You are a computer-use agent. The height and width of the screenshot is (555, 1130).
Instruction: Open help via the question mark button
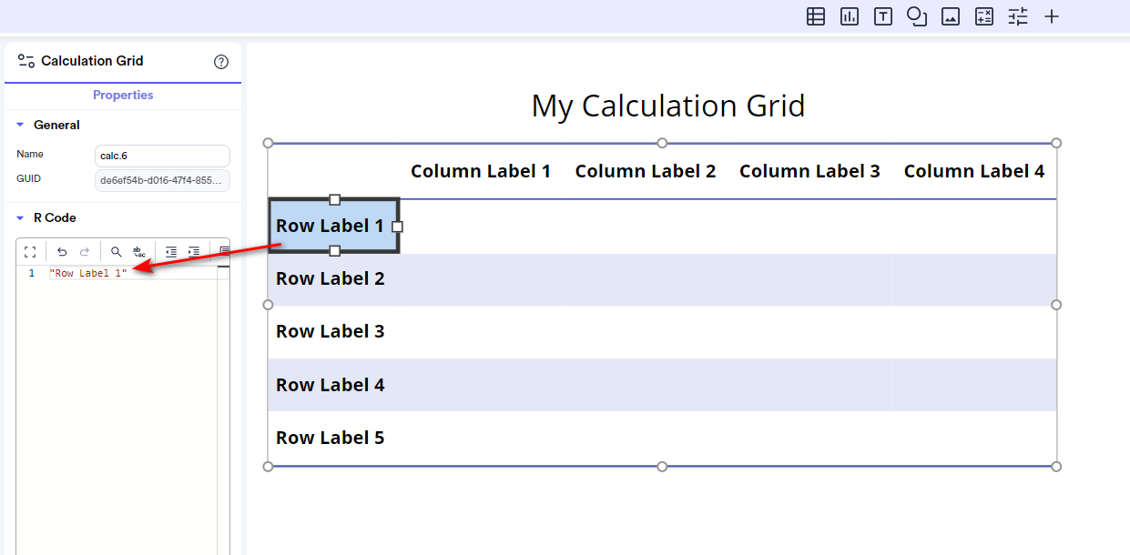coord(220,61)
